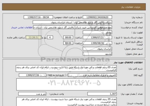Open buyer contact information link
Screen dimensions: 150x106
22,28
